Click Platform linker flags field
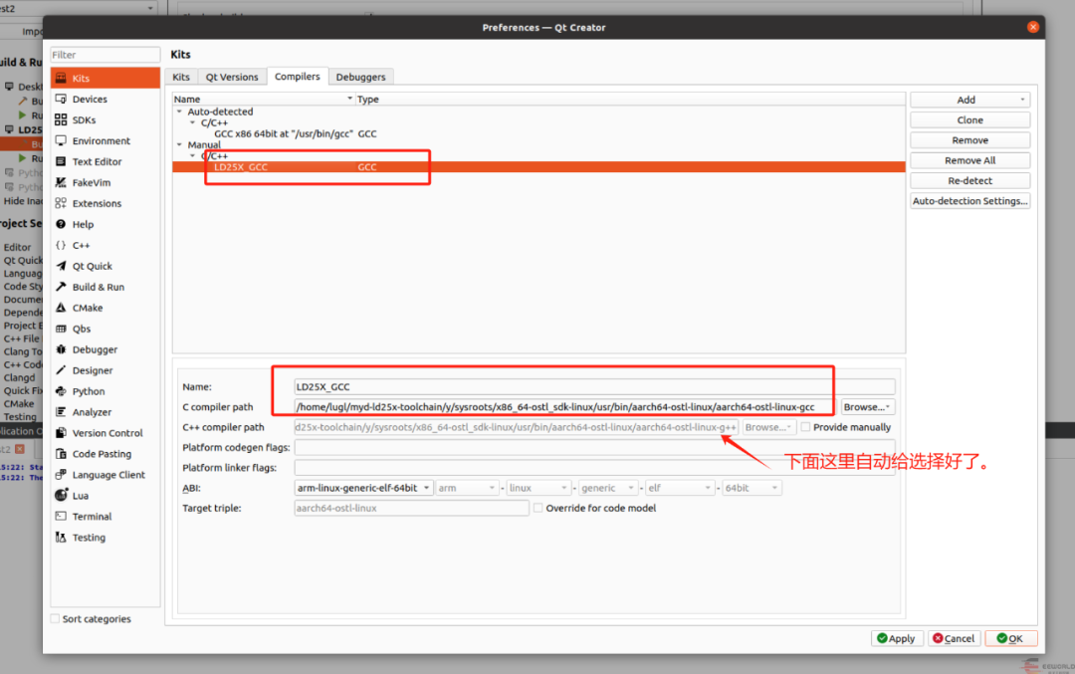The image size is (1075, 674). [x=594, y=468]
